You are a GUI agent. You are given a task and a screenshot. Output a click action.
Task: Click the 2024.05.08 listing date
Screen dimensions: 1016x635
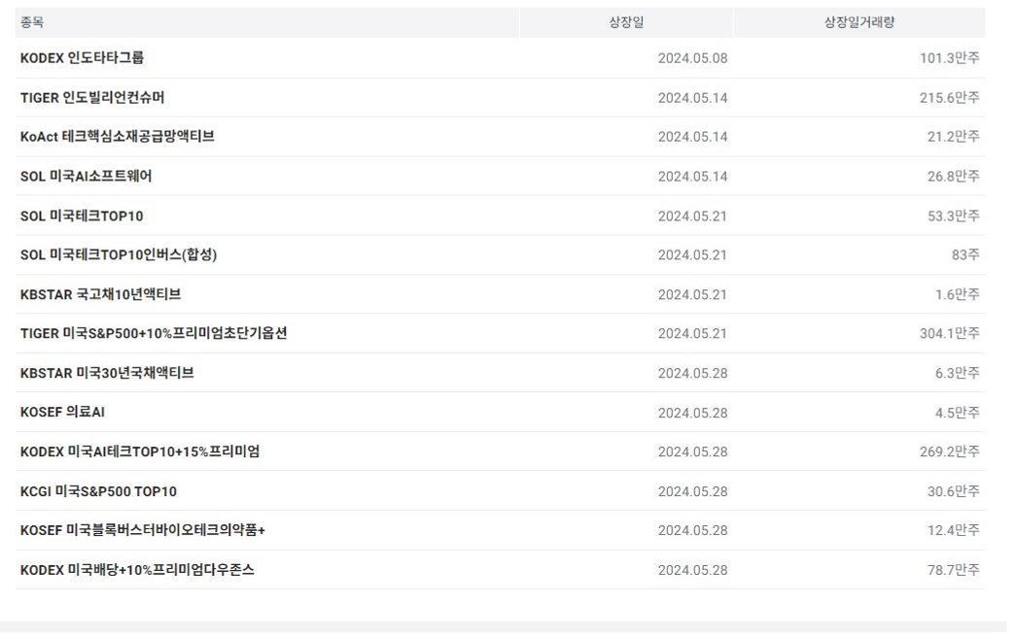[692, 58]
